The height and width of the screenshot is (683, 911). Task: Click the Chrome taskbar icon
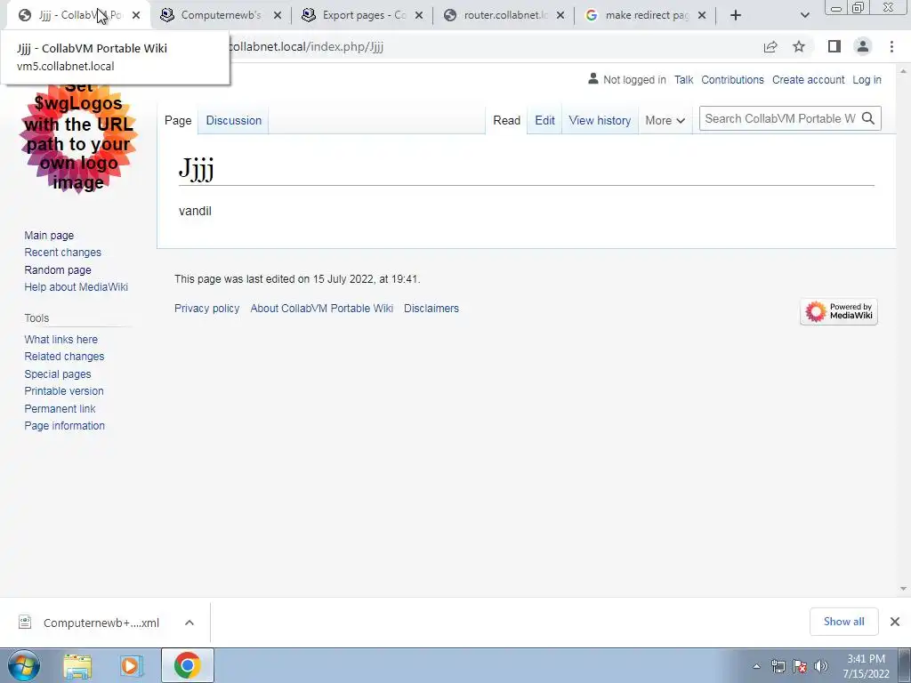pos(187,665)
